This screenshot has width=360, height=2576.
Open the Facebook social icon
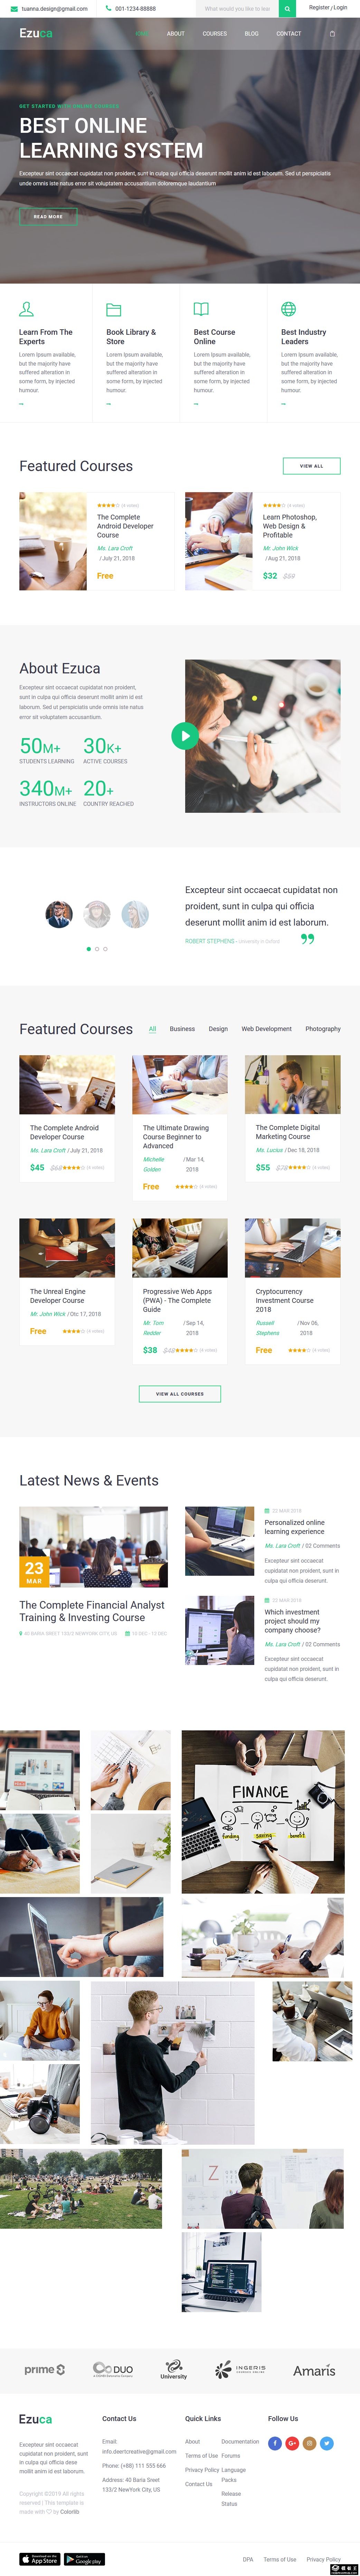pyautogui.click(x=275, y=2443)
